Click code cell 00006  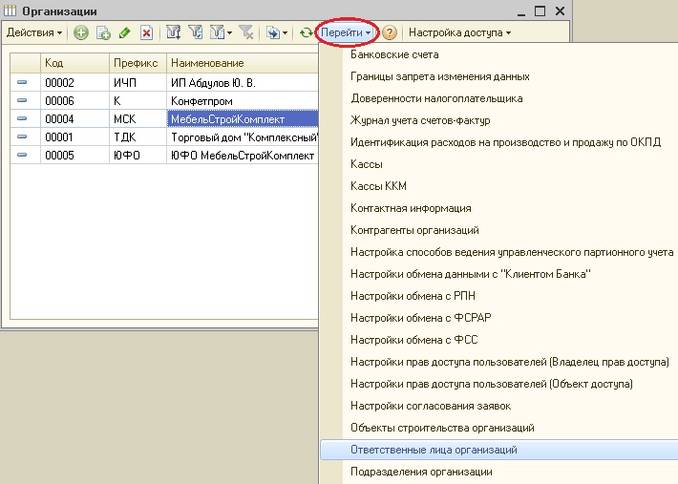coord(74,100)
